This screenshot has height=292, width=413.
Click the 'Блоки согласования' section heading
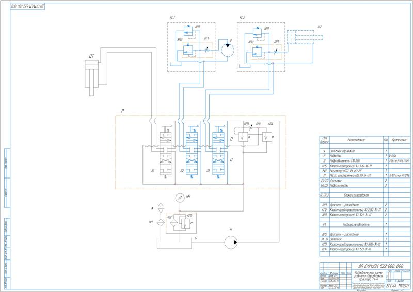[x=356, y=196]
